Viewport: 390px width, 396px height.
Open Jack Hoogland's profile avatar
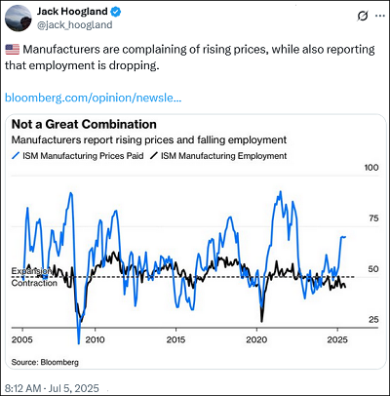click(x=19, y=19)
